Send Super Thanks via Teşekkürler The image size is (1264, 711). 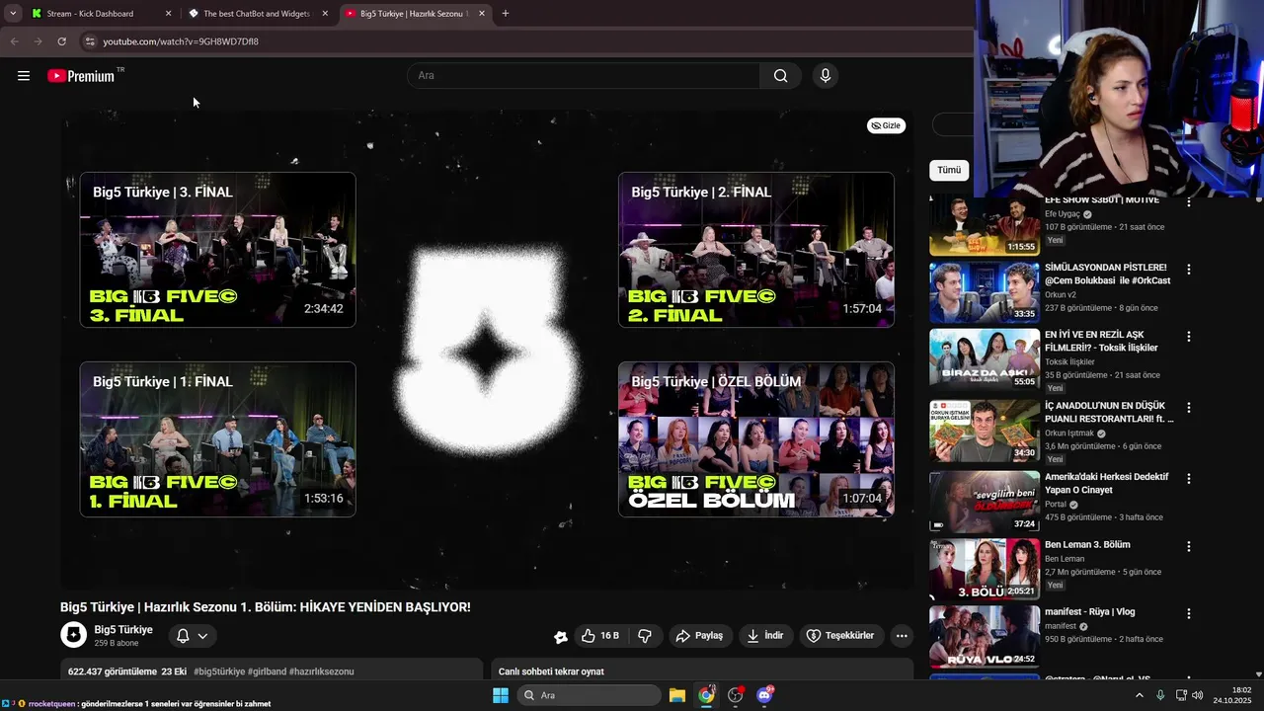[840, 636]
